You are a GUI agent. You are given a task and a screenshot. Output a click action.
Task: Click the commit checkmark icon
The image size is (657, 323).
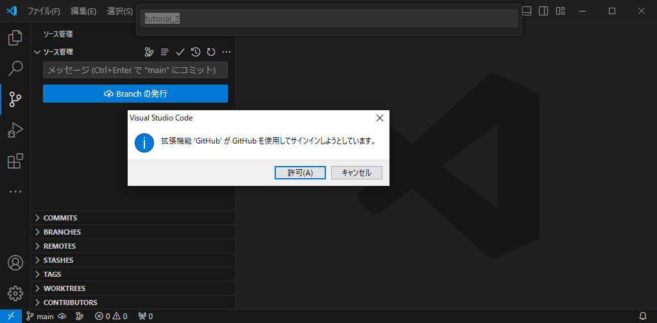click(180, 52)
